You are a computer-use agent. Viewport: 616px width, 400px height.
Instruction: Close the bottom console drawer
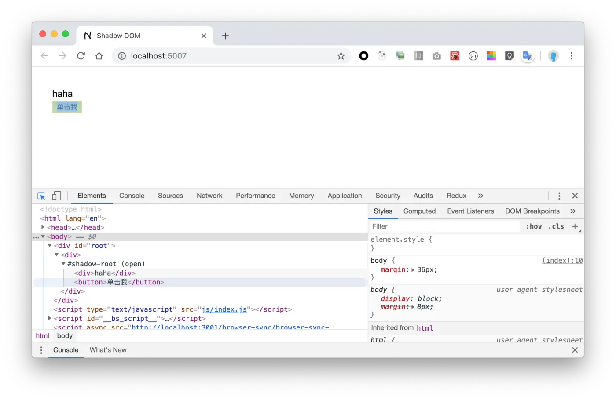point(575,350)
